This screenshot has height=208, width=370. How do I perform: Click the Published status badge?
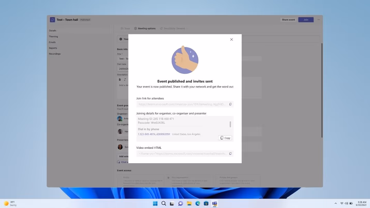point(85,20)
